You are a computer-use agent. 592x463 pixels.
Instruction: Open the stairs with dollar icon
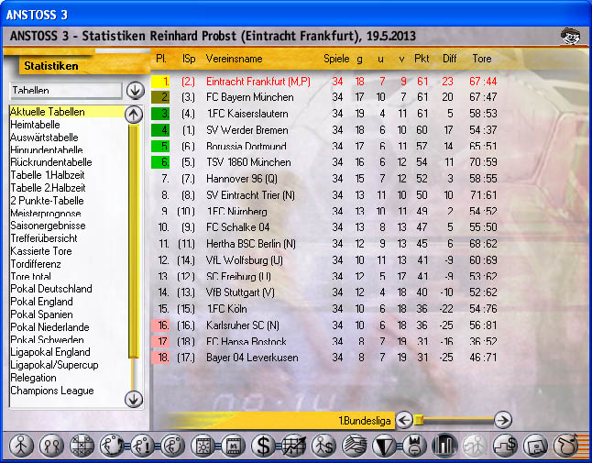[x=505, y=446]
